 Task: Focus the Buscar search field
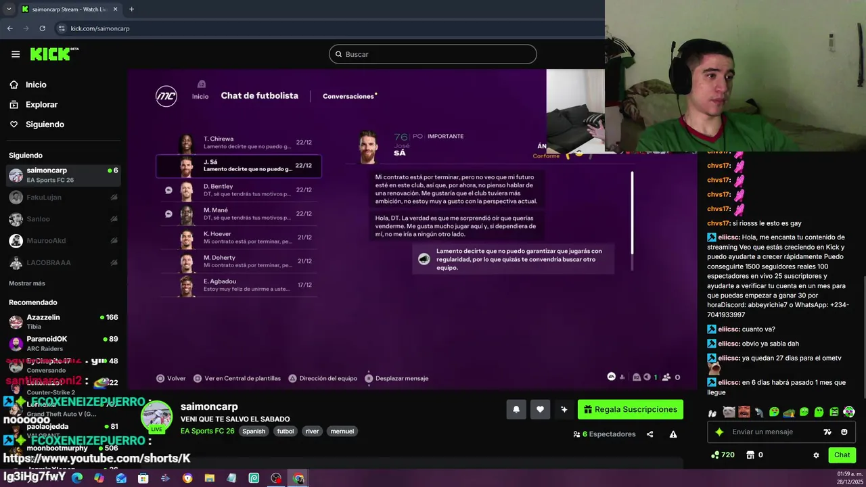click(433, 54)
